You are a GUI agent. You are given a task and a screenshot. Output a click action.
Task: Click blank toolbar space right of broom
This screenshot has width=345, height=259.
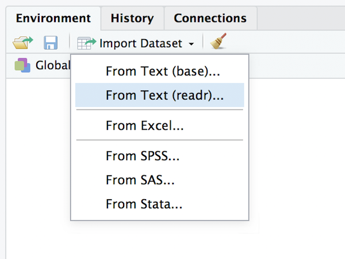pyautogui.click(x=286, y=42)
